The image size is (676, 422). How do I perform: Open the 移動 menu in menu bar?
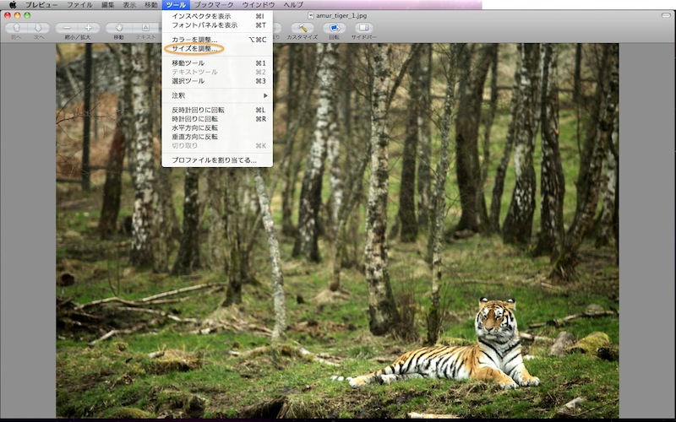[x=151, y=5]
